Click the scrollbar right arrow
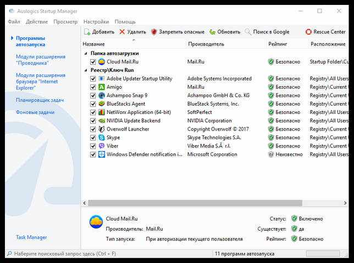Viewport: 354px width, 263px height. coord(345,203)
